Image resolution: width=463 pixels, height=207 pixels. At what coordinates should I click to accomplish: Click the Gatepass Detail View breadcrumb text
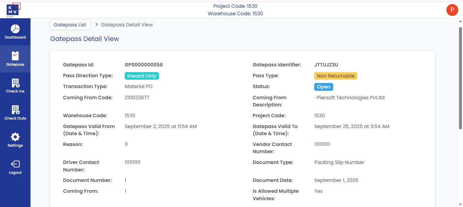pos(127,25)
